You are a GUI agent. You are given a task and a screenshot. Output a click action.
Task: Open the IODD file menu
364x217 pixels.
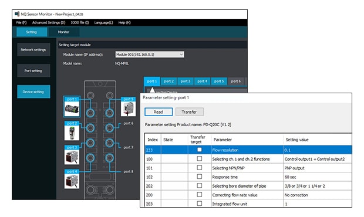point(80,22)
